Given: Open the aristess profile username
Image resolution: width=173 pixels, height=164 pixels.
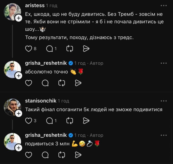Looking at the screenshot, I should tap(34, 5).
